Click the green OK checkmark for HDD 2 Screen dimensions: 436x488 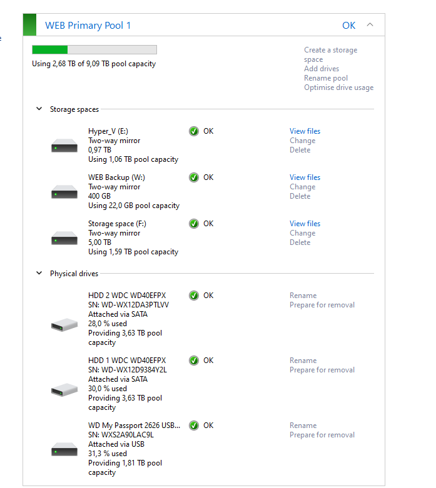(194, 296)
